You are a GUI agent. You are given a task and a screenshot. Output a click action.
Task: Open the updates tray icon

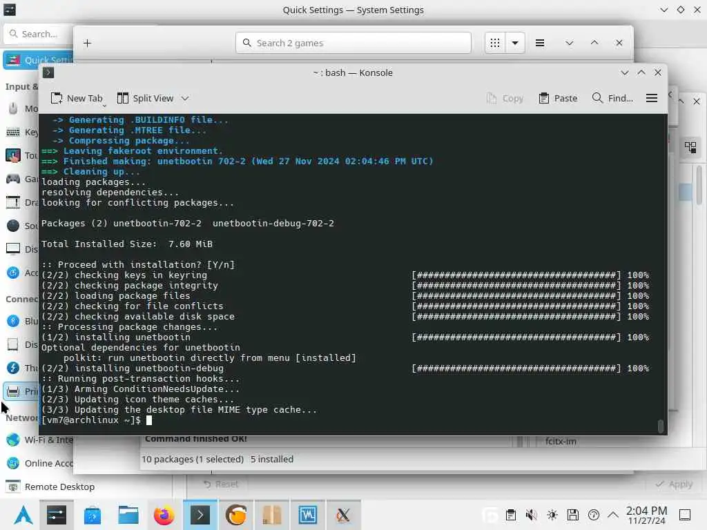(593, 515)
